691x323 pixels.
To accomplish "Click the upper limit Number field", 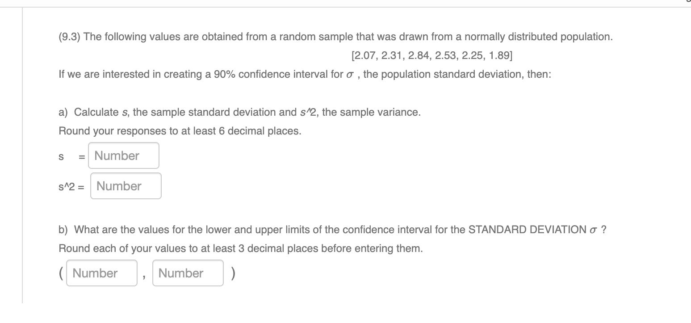I will coord(188,273).
